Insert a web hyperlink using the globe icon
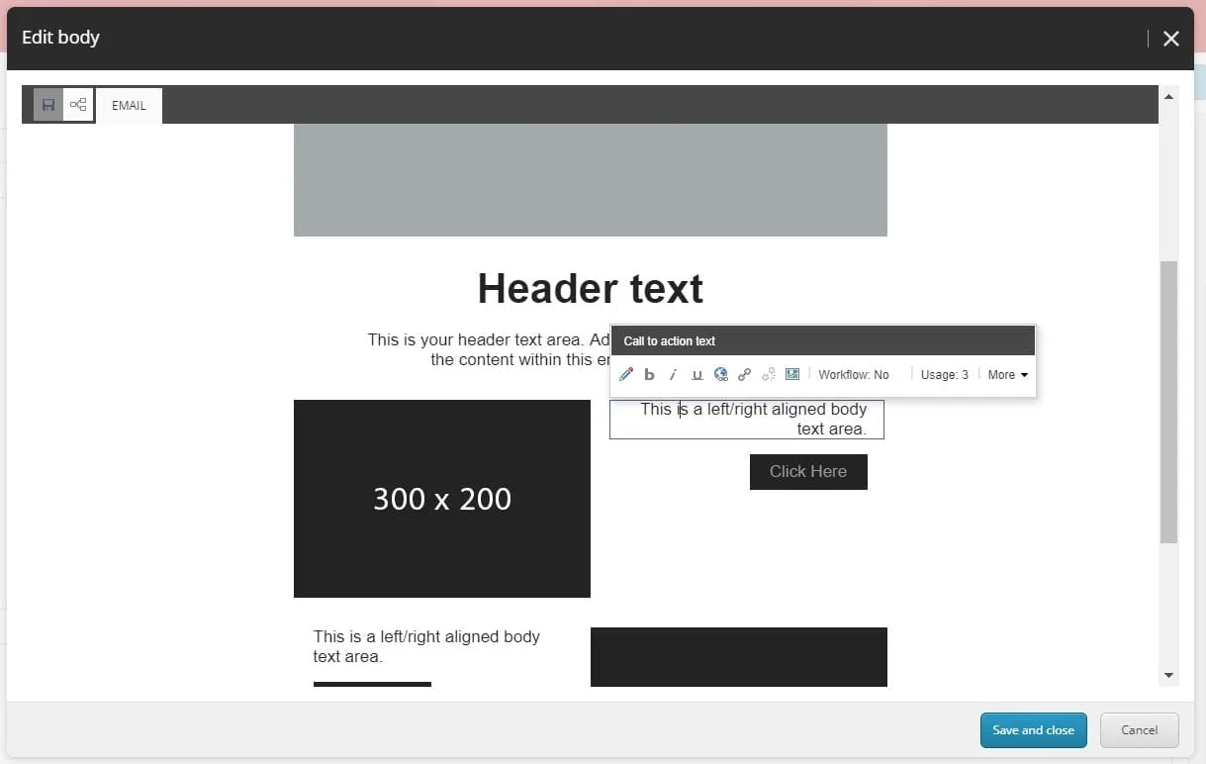Screen dimensions: 1206x764 click(720, 374)
